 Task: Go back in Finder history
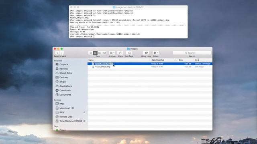point(57,53)
